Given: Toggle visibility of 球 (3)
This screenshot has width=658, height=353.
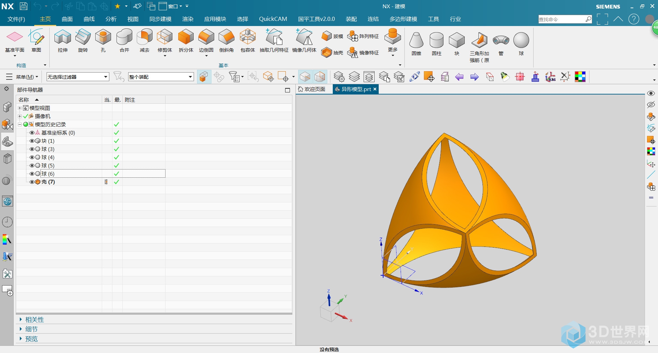Looking at the screenshot, I should 32,149.
